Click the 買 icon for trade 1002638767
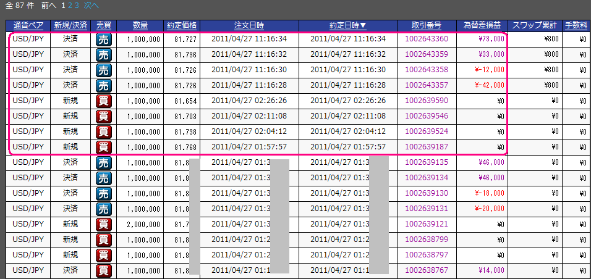Image resolution: width=591 pixels, height=279 pixels. coord(104,270)
